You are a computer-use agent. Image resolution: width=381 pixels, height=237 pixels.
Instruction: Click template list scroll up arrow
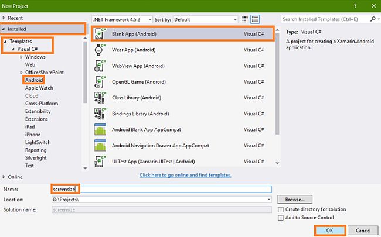pyautogui.click(x=277, y=30)
